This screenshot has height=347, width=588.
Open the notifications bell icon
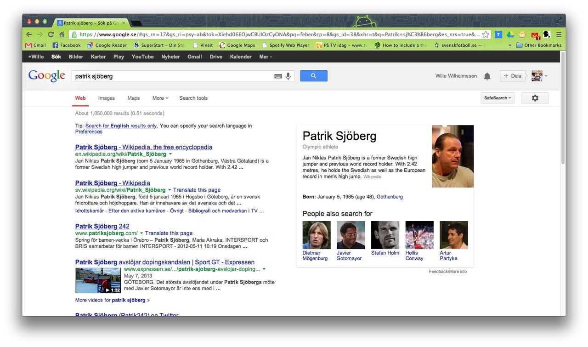tap(487, 76)
